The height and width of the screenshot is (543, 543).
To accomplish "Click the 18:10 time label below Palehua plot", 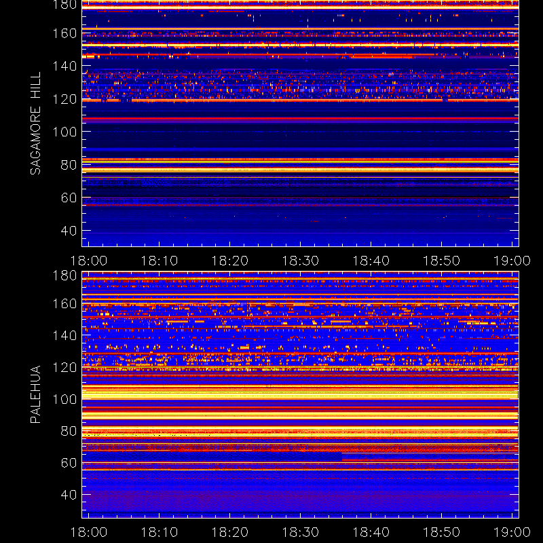I will (x=160, y=532).
